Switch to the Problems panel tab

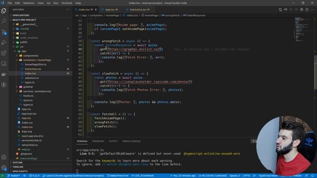point(98,141)
